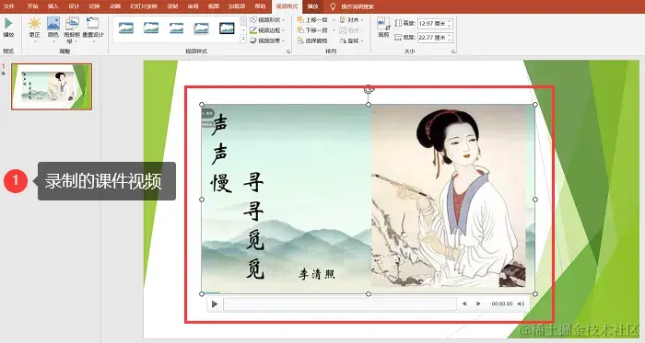Open the Design (设计) tab
Screen dimensions: 645x343
pyautogui.click(x=74, y=6)
